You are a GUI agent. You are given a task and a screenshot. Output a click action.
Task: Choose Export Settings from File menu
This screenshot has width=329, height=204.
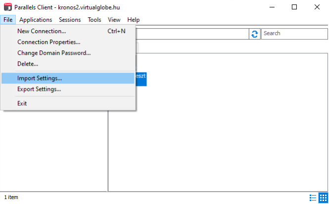coord(39,89)
